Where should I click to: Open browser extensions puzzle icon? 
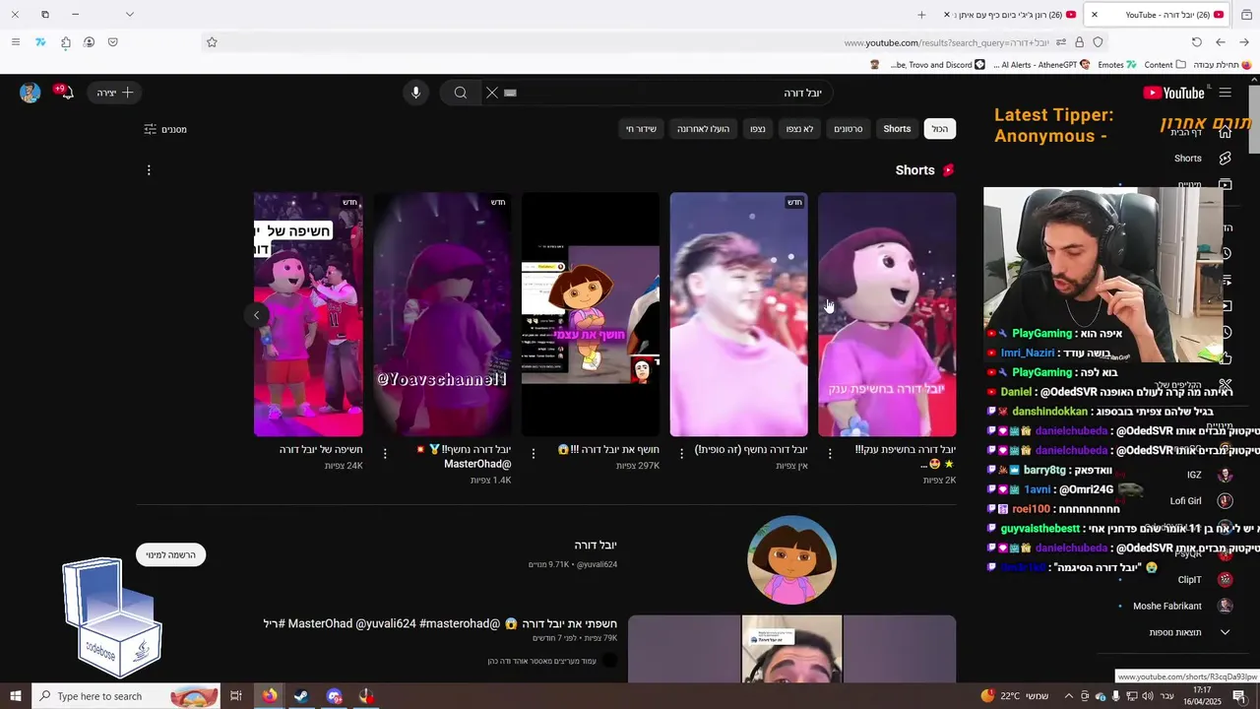click(x=65, y=42)
